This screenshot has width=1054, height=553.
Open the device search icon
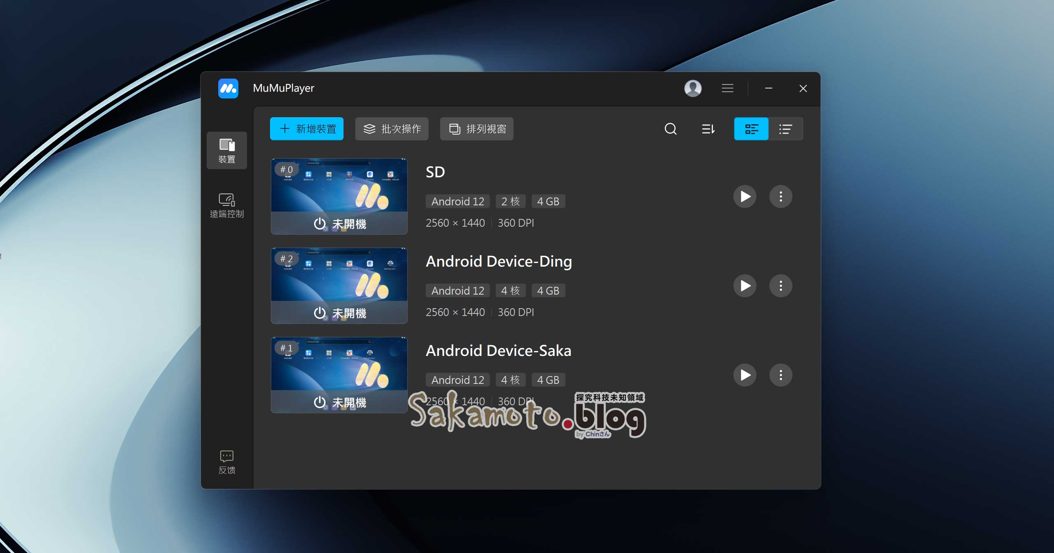671,129
